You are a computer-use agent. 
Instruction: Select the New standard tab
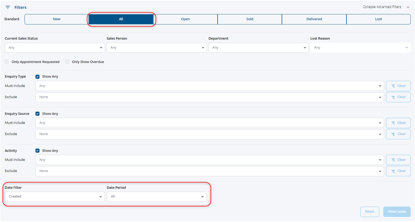(57, 19)
